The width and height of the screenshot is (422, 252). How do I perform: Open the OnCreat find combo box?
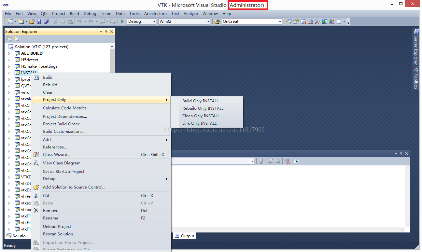pos(252,21)
